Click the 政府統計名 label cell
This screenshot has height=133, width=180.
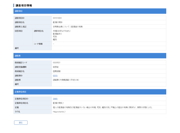tap(33, 71)
